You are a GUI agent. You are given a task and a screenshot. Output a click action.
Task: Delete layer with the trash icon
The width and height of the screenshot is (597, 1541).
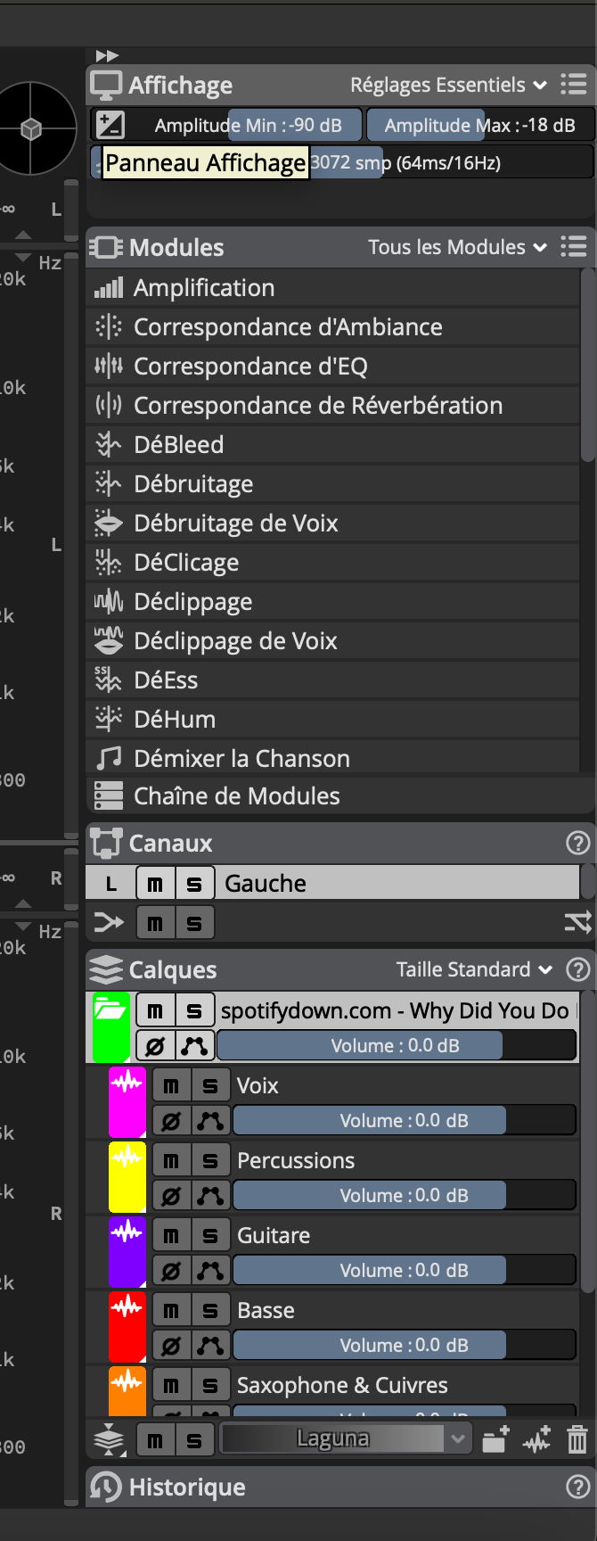click(577, 1439)
